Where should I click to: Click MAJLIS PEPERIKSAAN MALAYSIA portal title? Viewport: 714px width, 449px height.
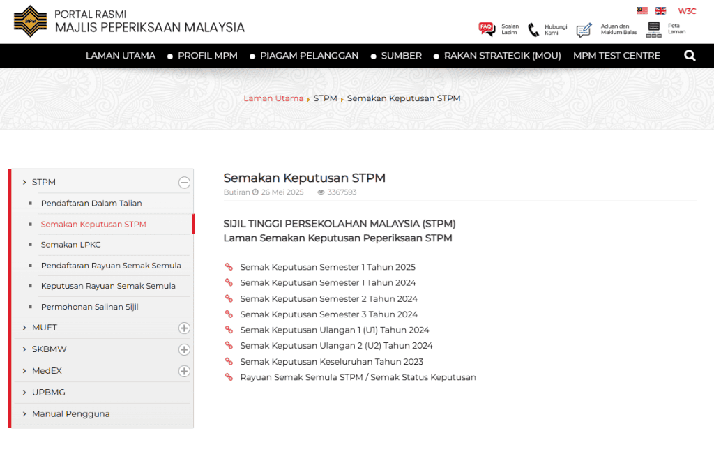[x=150, y=27]
